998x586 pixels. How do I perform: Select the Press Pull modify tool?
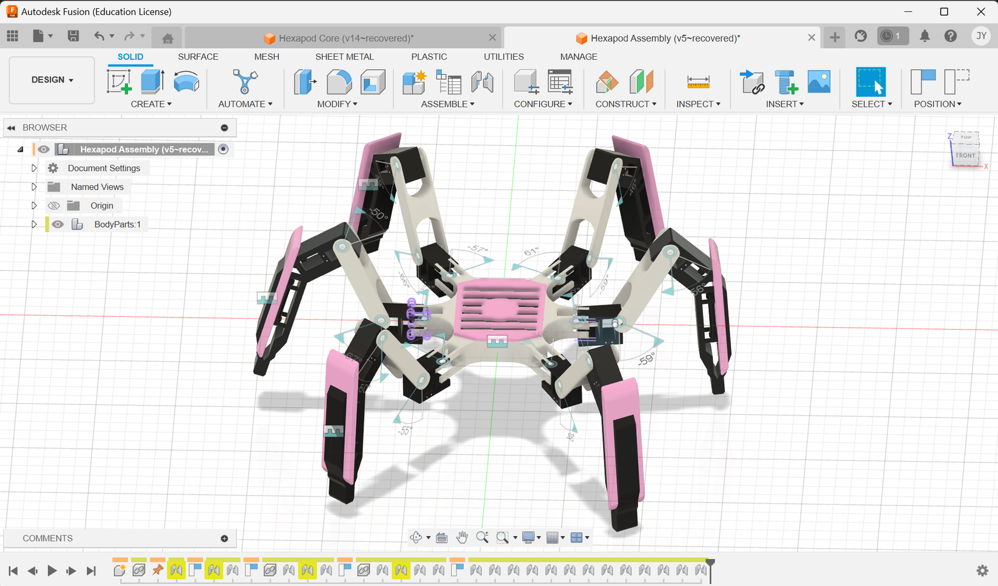304,81
